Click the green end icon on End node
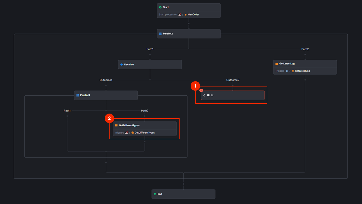This screenshot has width=362, height=204. tap(155, 194)
